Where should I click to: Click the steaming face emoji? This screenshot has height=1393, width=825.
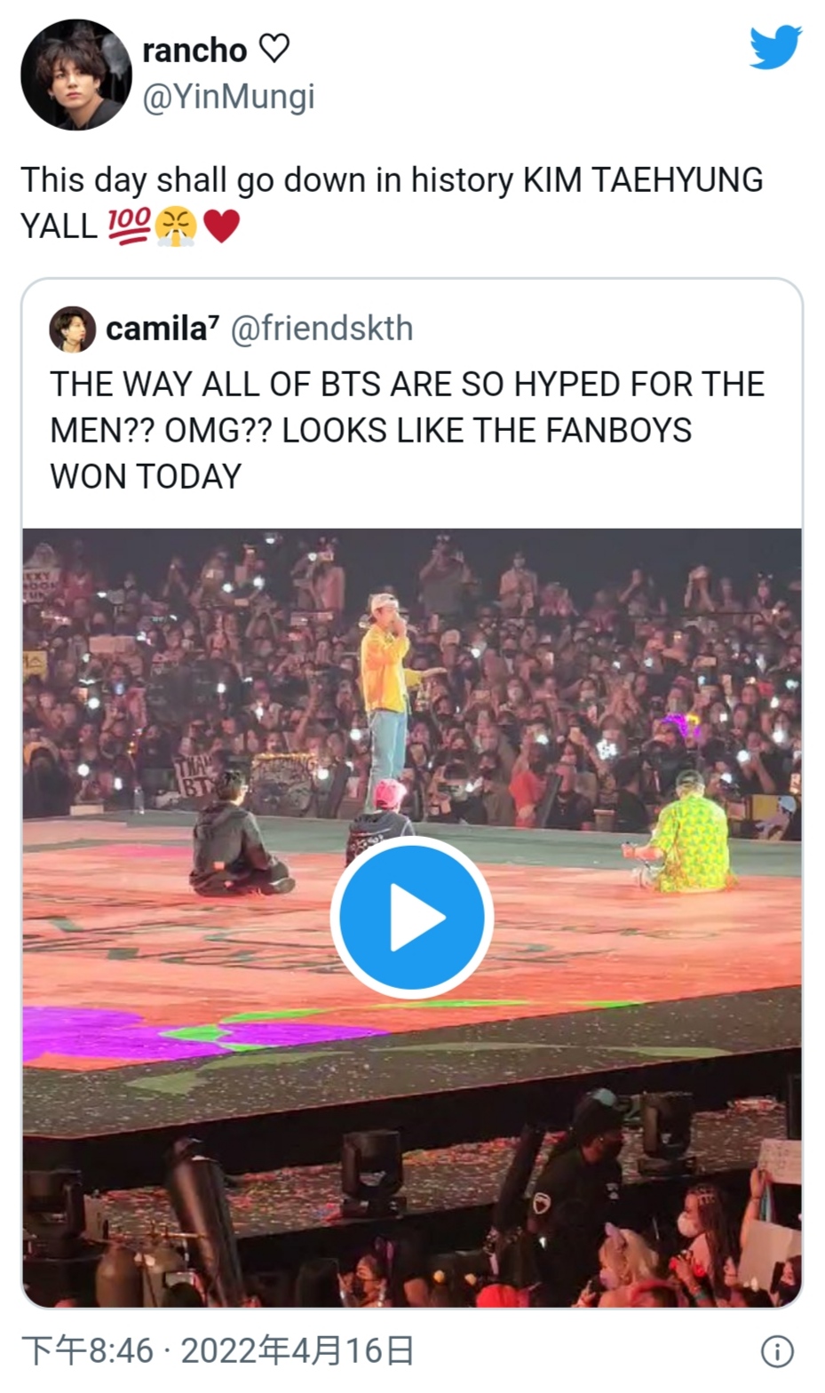click(175, 227)
